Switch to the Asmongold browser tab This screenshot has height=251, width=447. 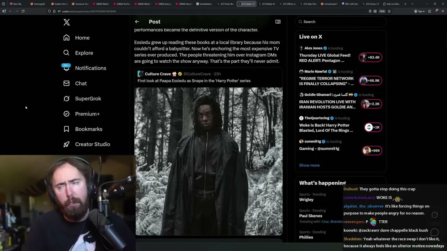tap(38, 4)
